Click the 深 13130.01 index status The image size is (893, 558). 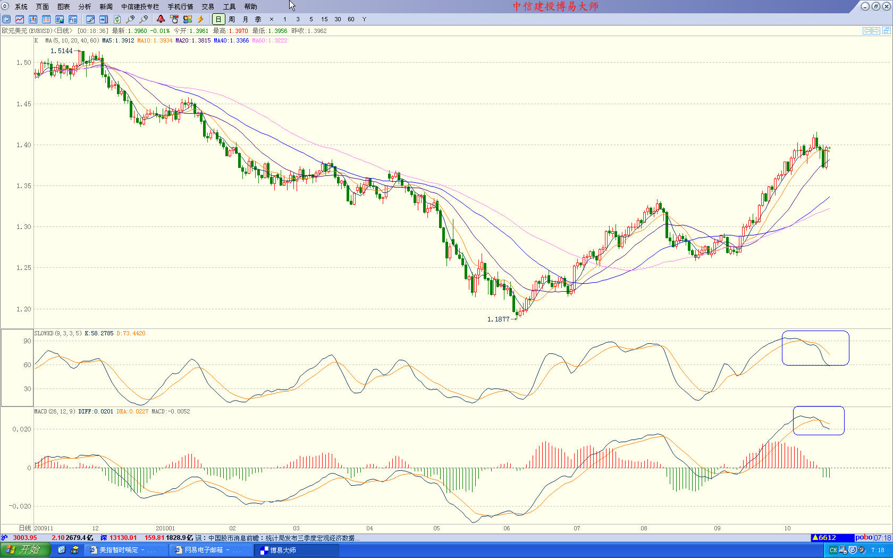pos(119,538)
